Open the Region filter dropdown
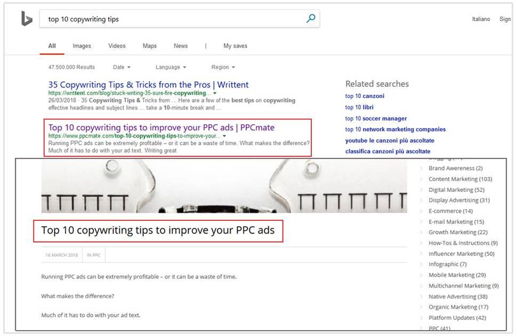 point(223,67)
